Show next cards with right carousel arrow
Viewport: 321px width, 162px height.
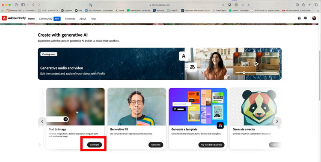[277, 121]
